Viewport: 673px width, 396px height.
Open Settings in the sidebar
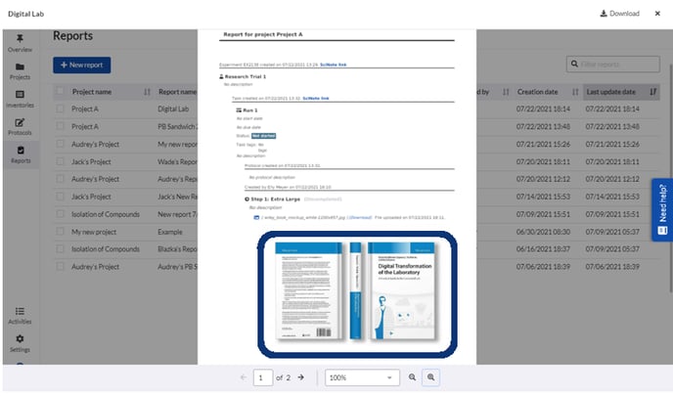[20, 343]
